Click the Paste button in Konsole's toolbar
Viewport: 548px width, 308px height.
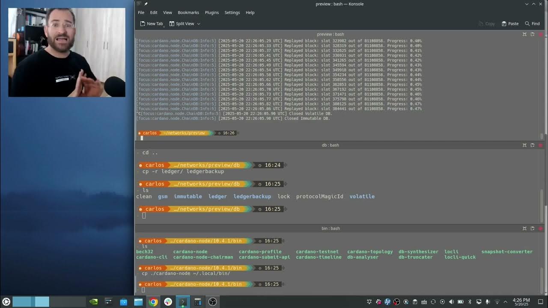click(x=510, y=24)
